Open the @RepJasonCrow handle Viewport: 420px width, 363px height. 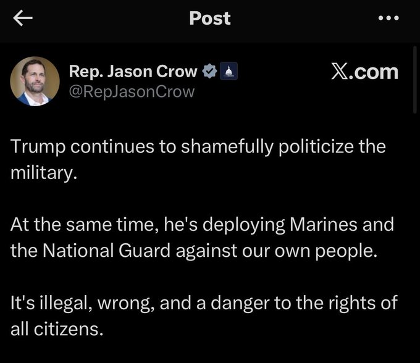tap(132, 92)
